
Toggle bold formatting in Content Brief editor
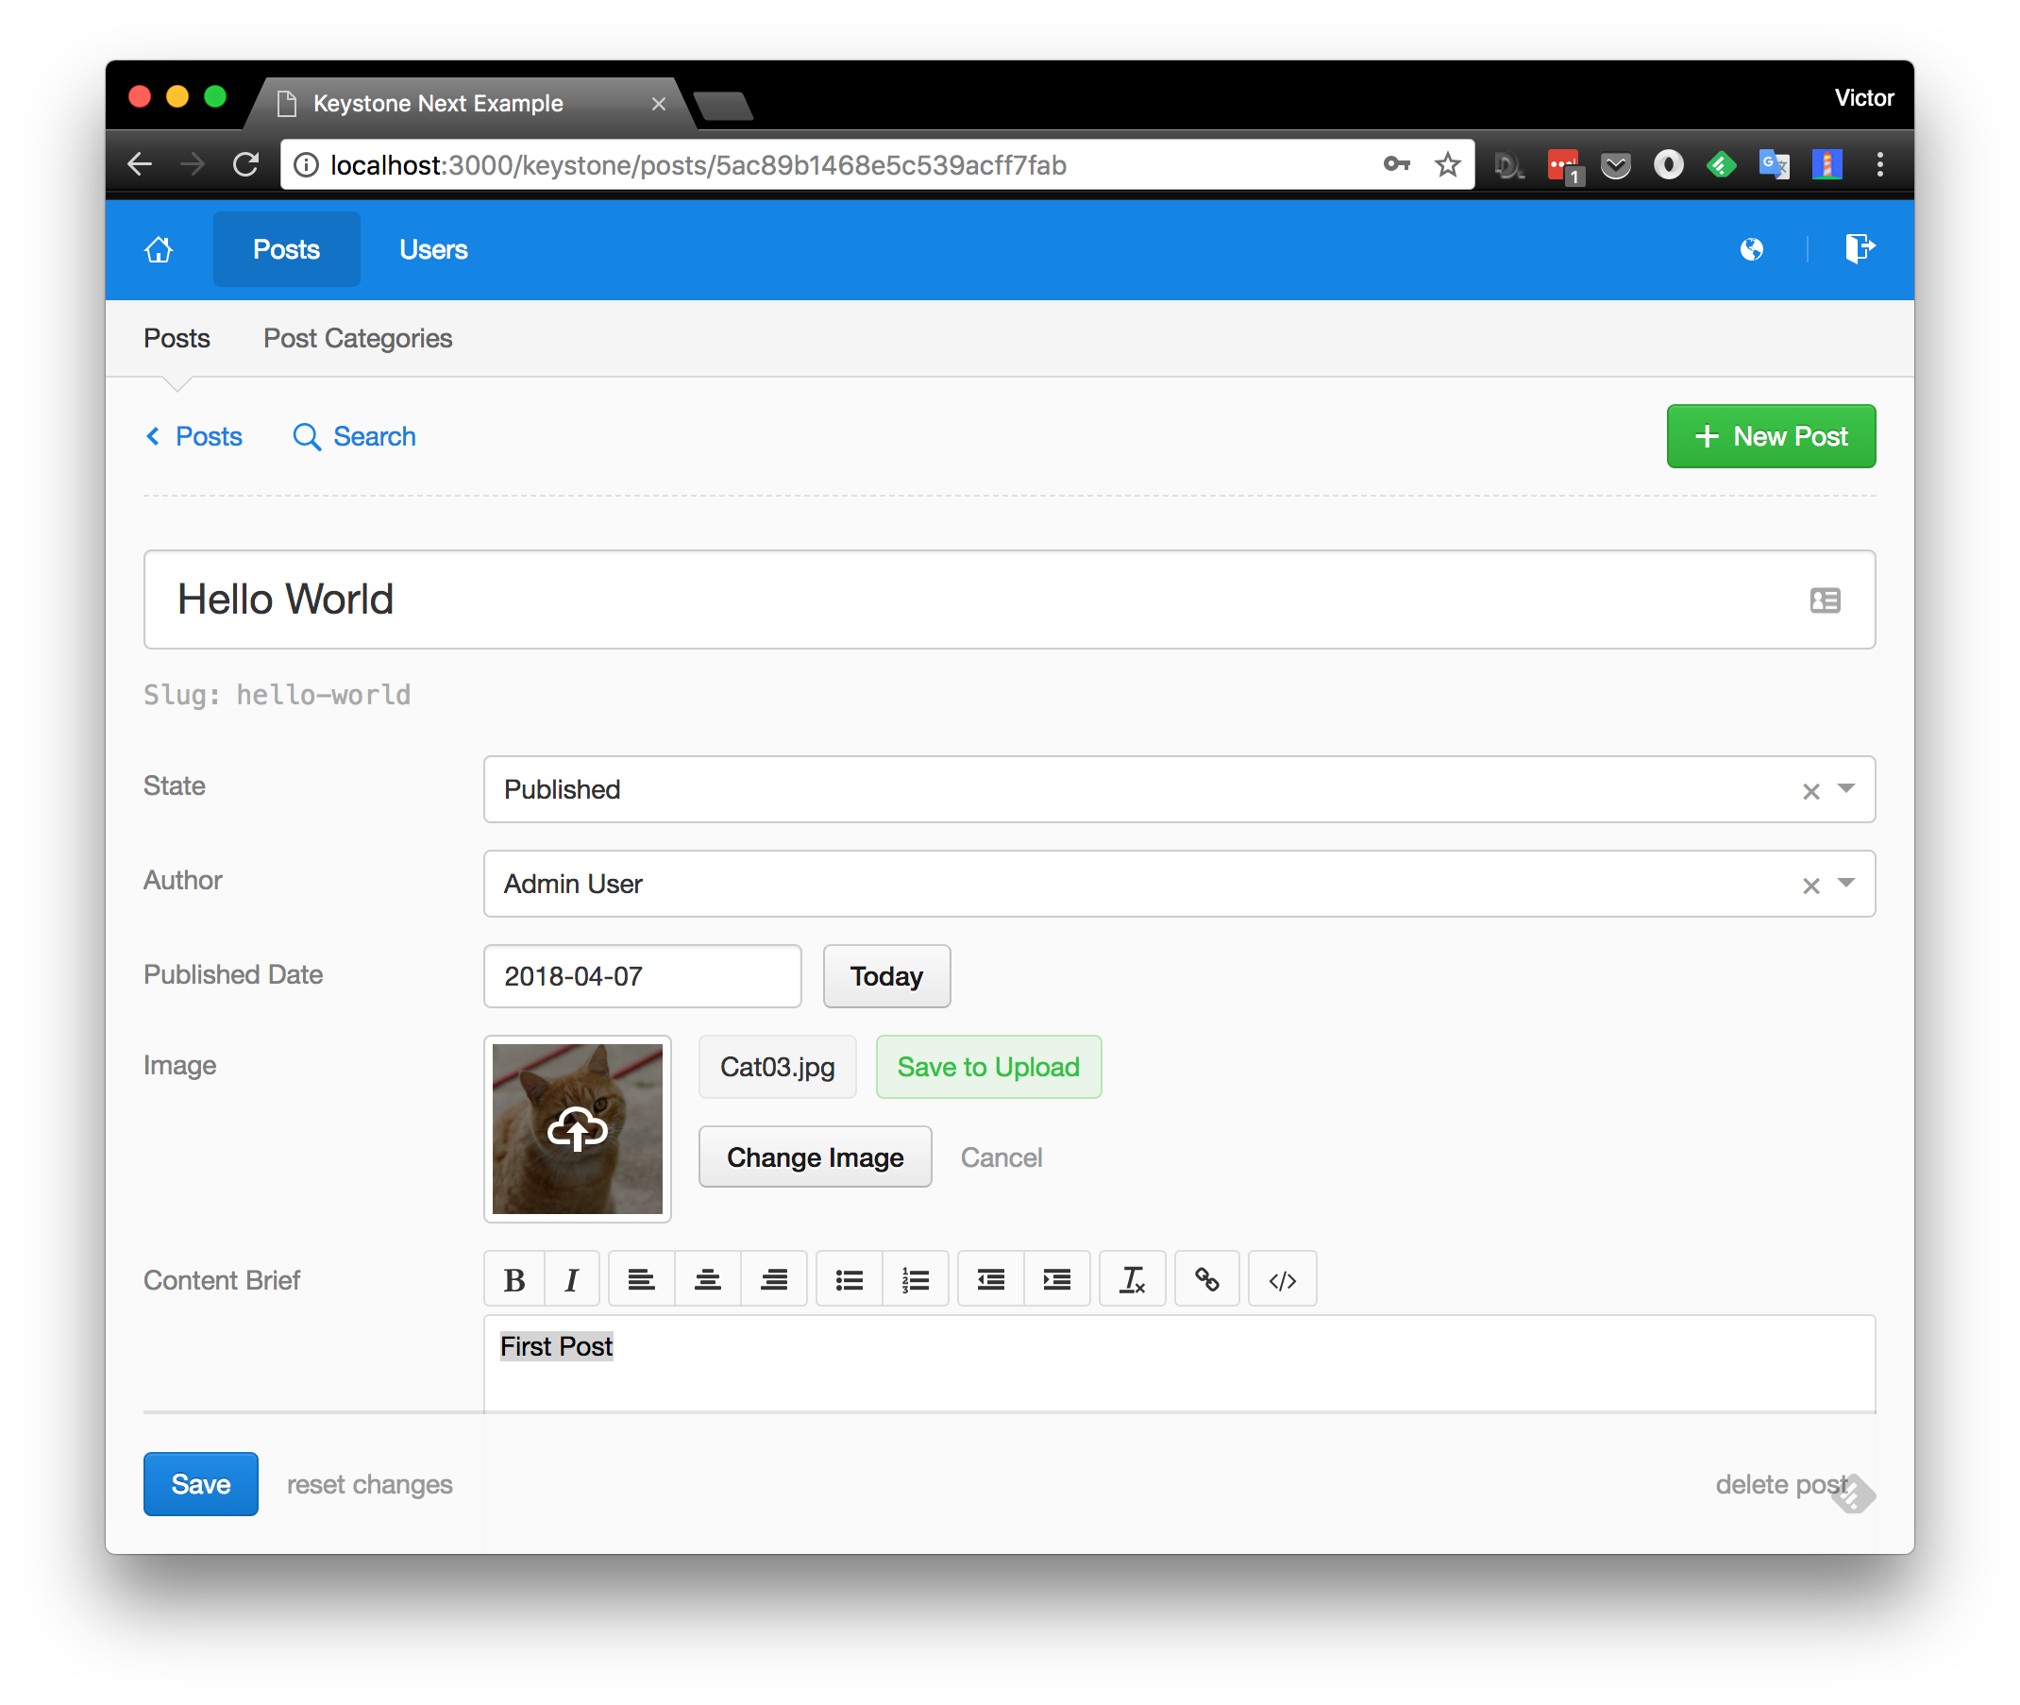[x=514, y=1277]
